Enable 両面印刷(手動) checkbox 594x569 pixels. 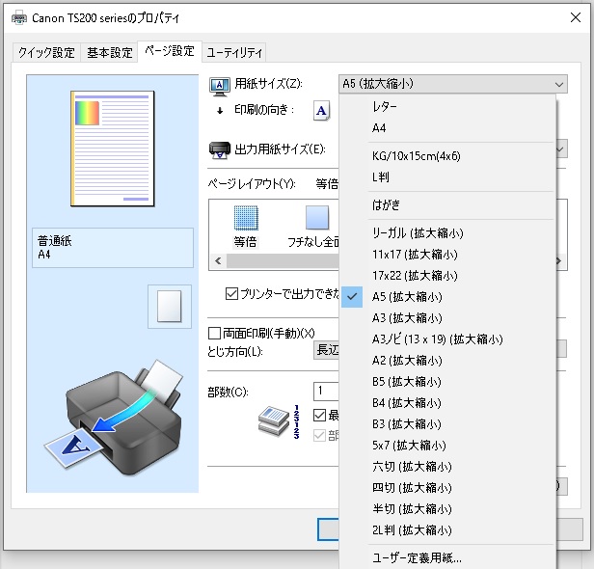[214, 334]
